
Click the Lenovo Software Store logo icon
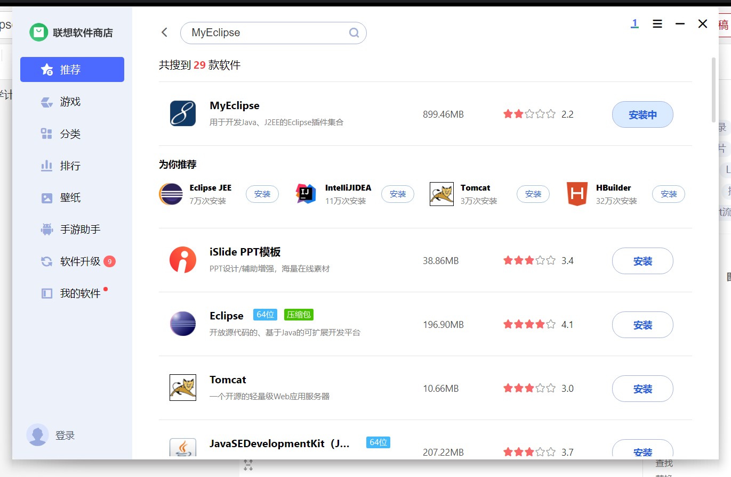coord(38,32)
